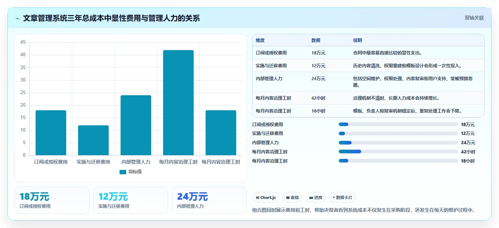
Task: Click 实施与迁移费用 in the table
Action: pyautogui.click(x=271, y=66)
